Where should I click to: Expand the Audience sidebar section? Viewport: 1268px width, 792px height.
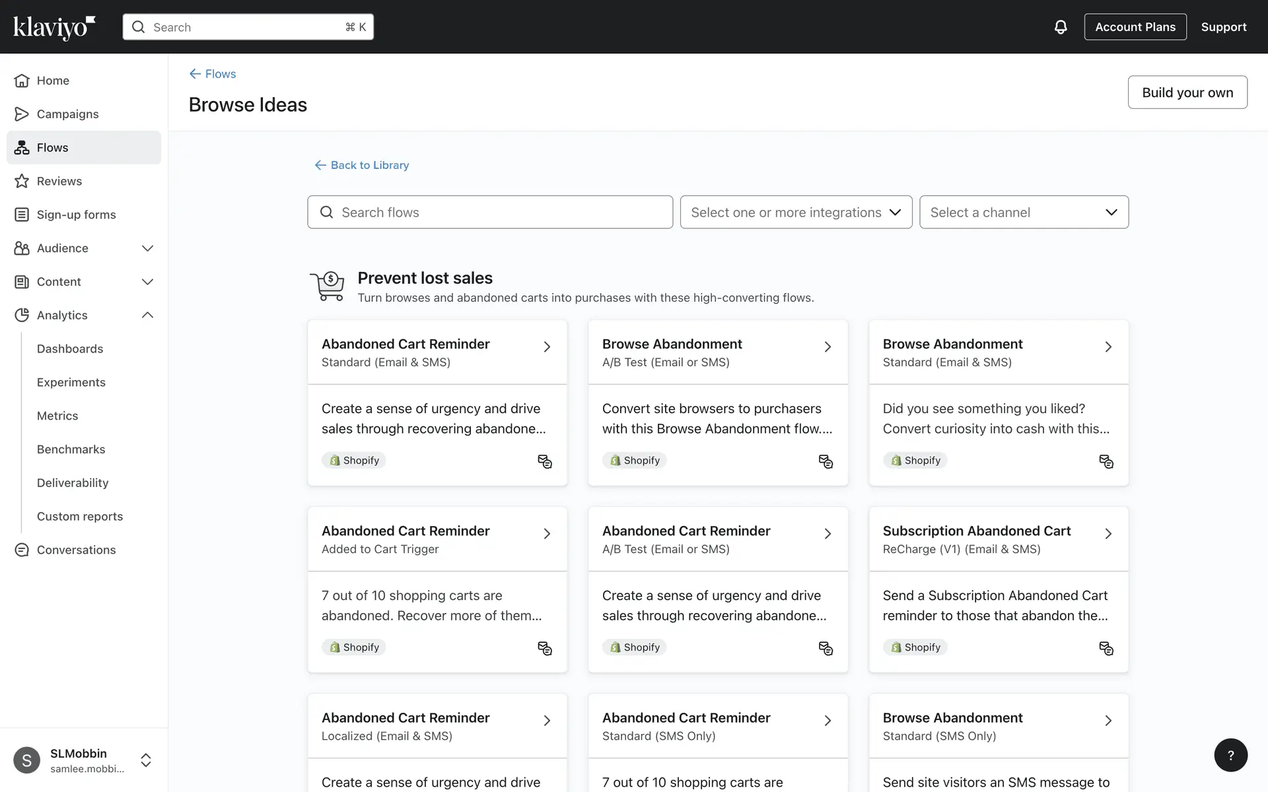[147, 248]
